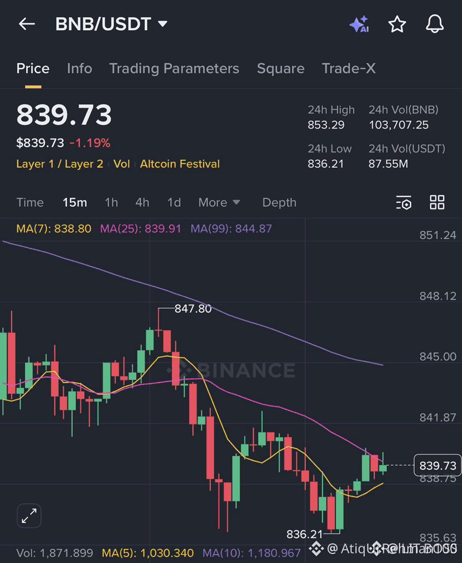Tap the 24h High value 853.29
The height and width of the screenshot is (563, 462).
[x=326, y=125]
